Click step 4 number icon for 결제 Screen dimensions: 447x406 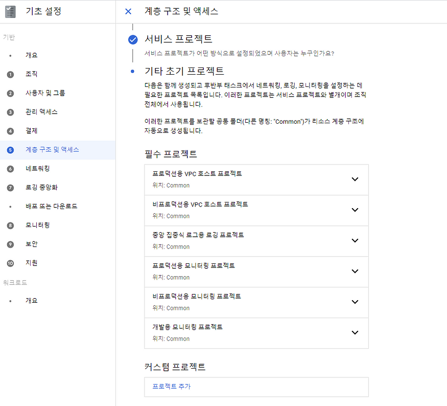10,131
